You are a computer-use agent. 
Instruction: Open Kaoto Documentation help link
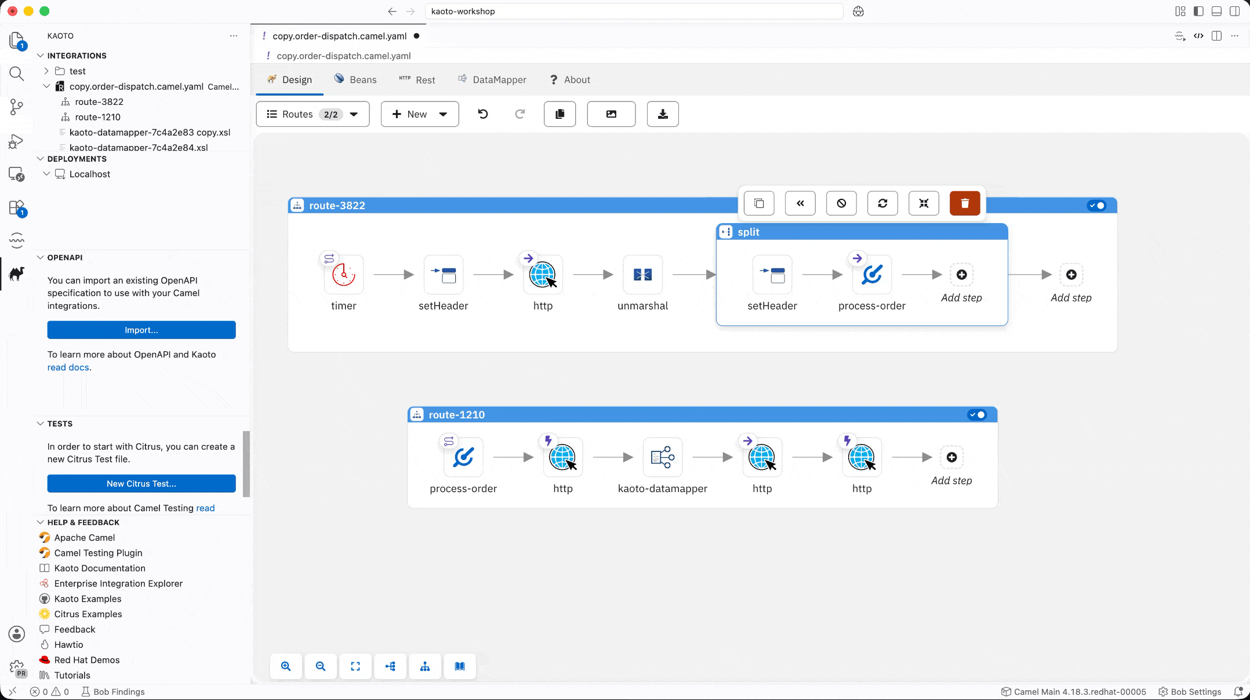(100, 568)
